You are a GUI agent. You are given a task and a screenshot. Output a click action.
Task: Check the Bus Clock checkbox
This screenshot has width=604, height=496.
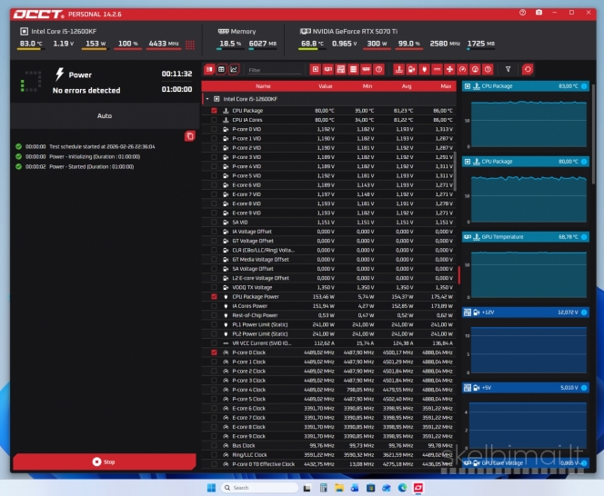[214, 446]
